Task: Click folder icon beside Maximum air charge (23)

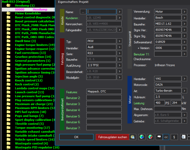Action: coord(8,104)
